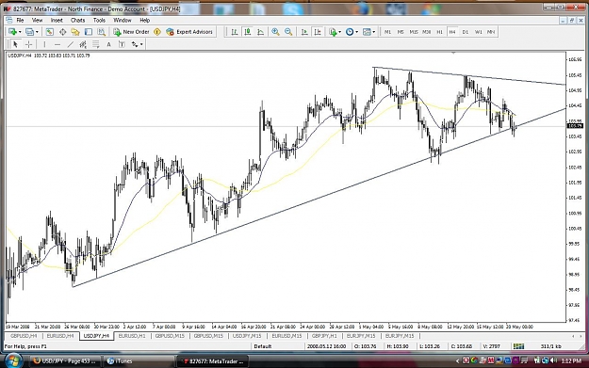This screenshot has height=368, width=589.
Task: Select the Fibonacci retracement tool
Action: (96, 44)
